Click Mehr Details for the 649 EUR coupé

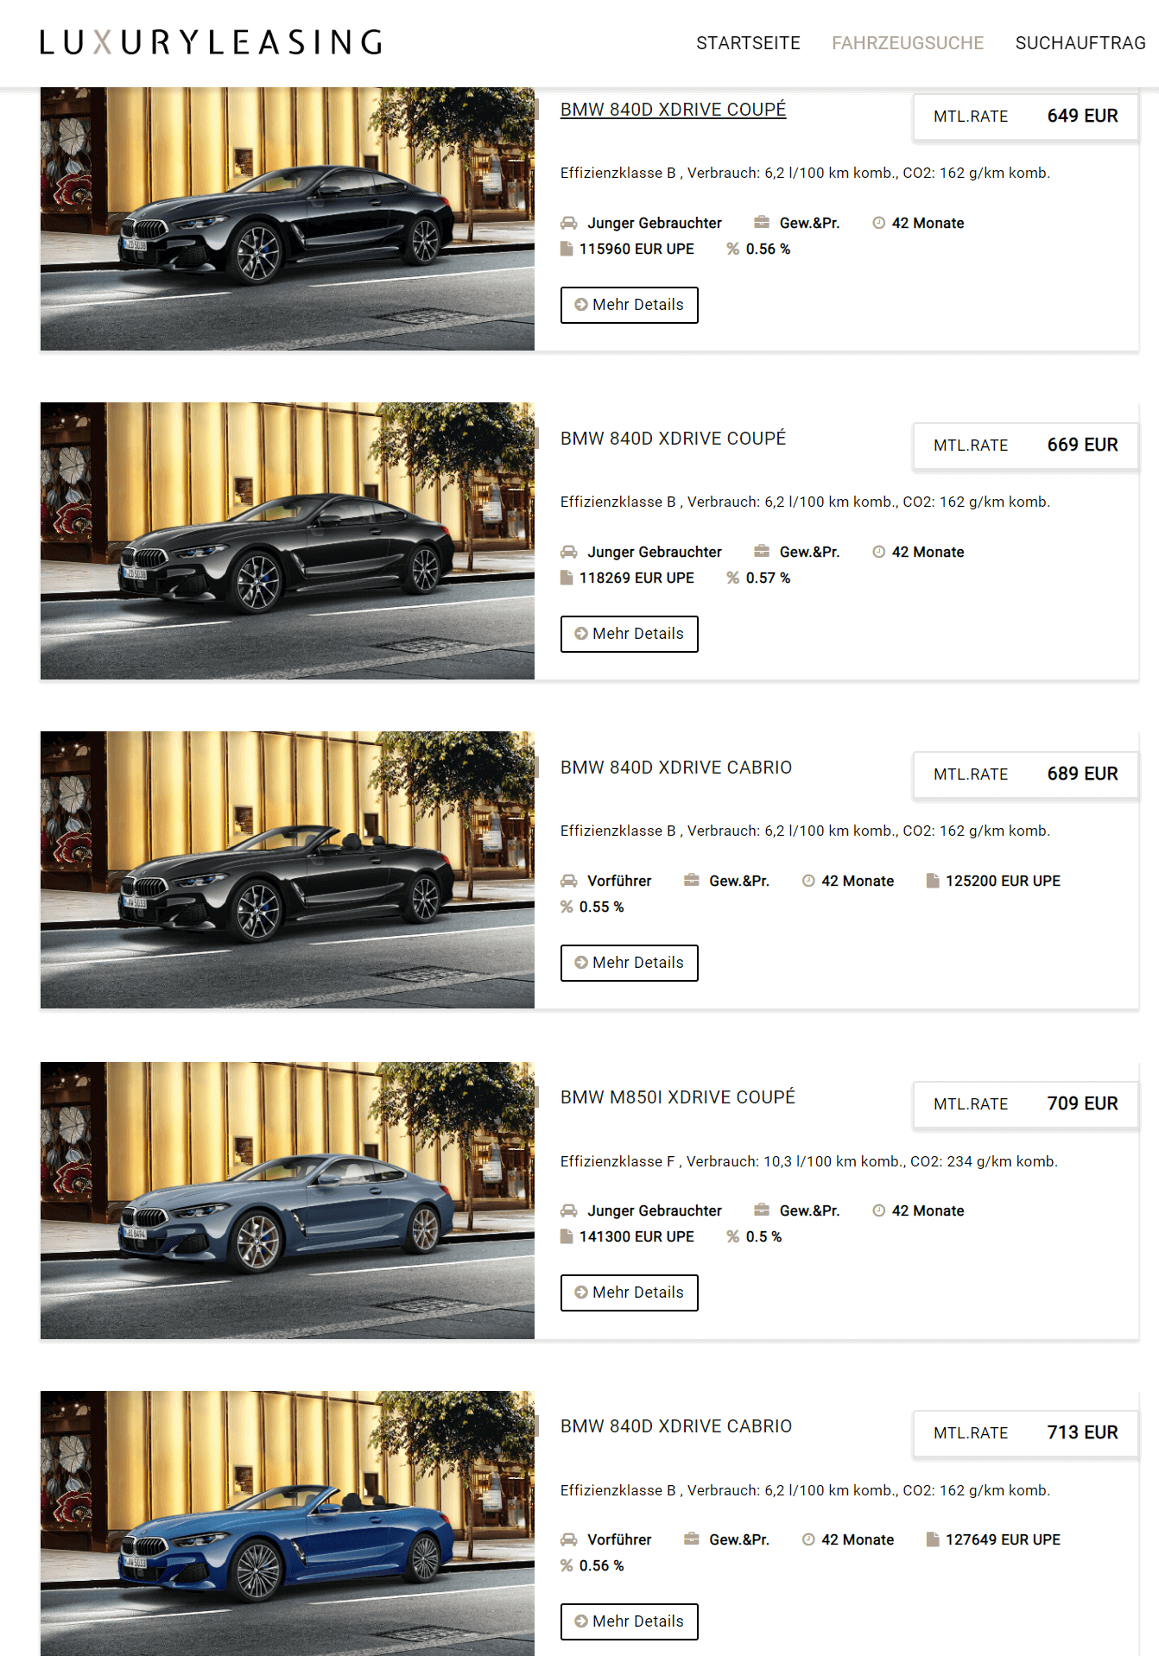click(630, 305)
